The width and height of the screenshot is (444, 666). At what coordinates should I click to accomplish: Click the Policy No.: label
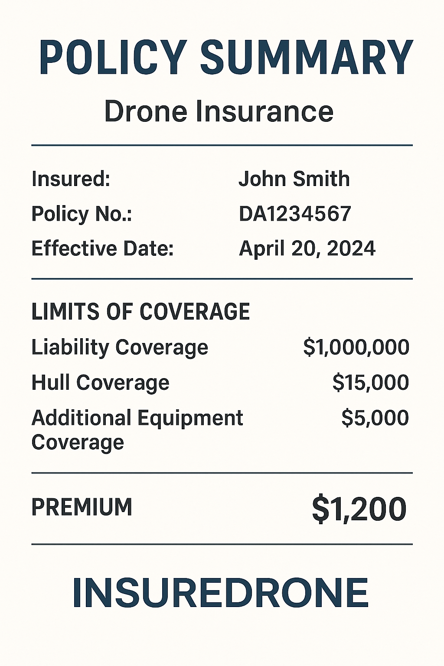pos(82,214)
